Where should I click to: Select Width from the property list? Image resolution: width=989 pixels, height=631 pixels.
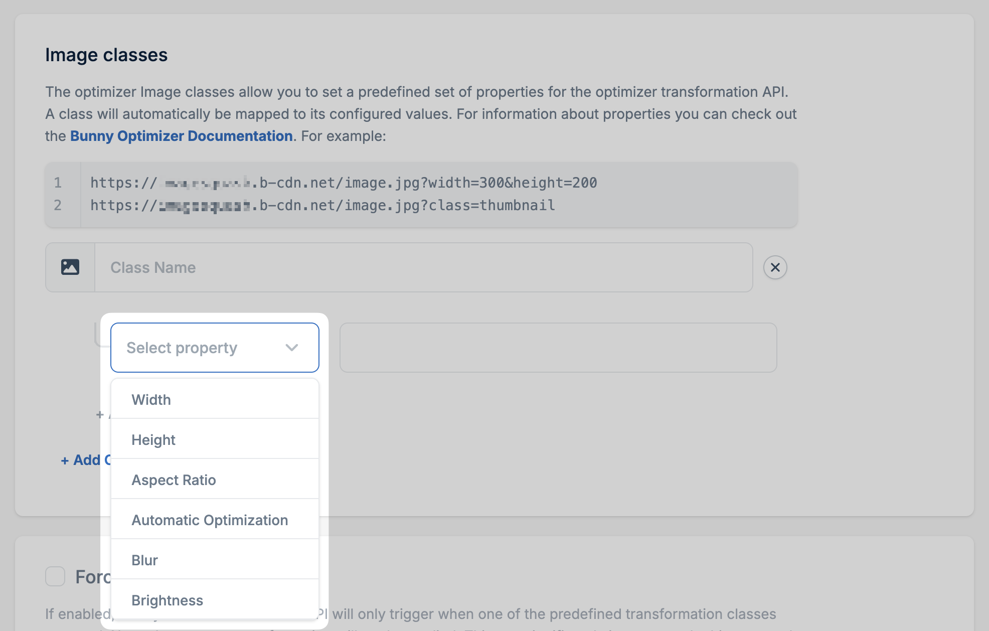(151, 399)
